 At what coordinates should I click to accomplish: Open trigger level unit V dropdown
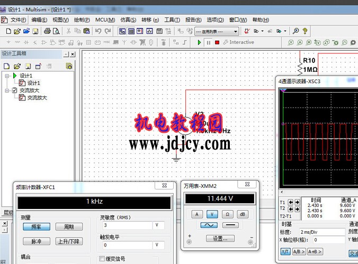159,245
